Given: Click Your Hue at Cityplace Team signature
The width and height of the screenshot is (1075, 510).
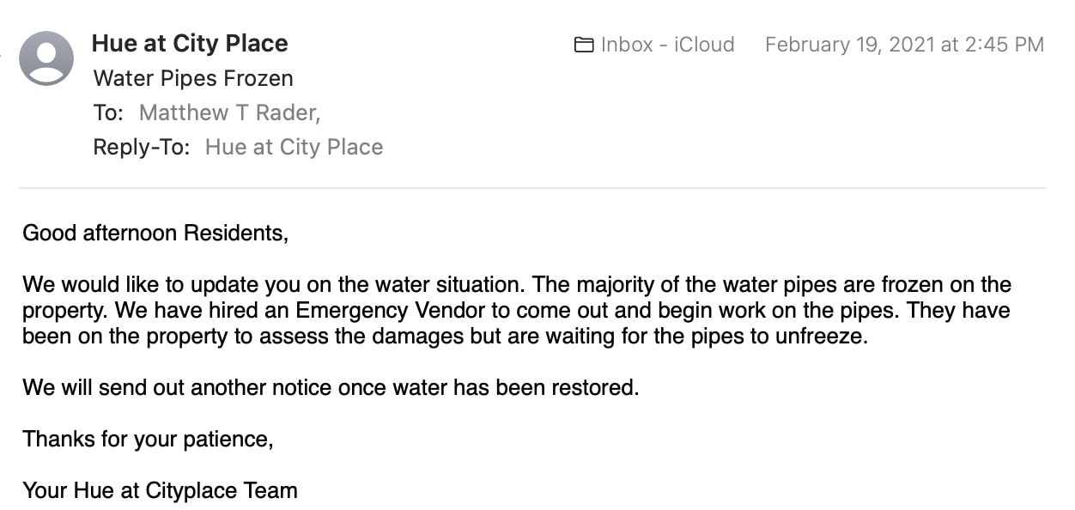Looking at the screenshot, I should click(x=160, y=490).
